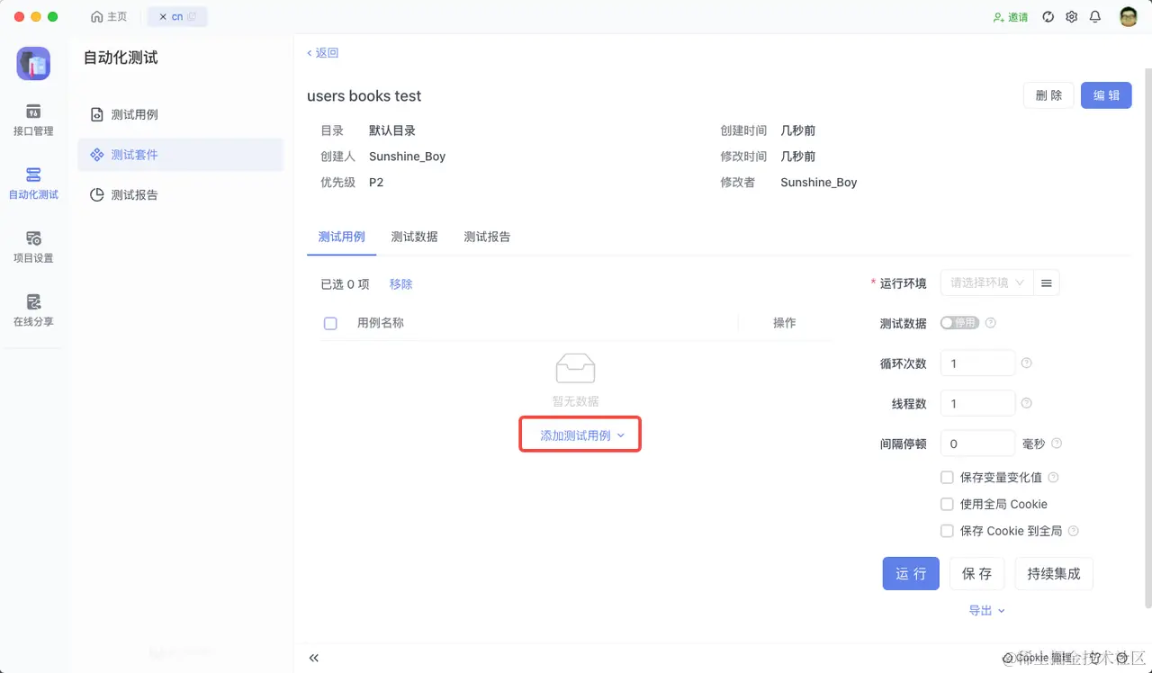The width and height of the screenshot is (1152, 673).
Task: Click help icon next to 保存 Cookie 到全局
Action: pyautogui.click(x=1073, y=532)
